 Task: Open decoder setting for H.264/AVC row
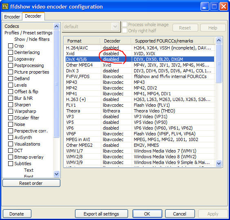click(116, 48)
